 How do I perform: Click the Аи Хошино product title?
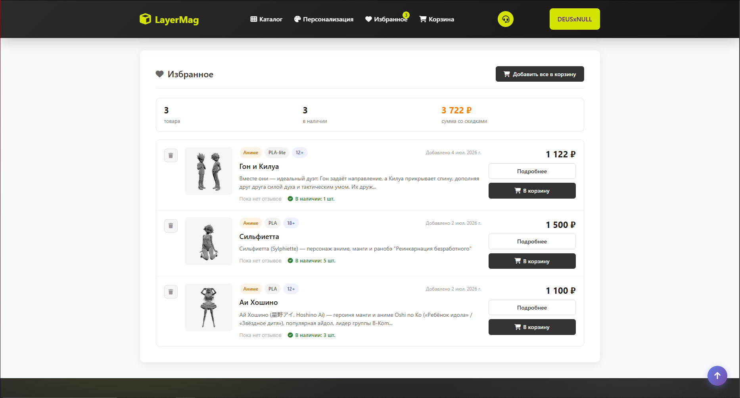coord(259,302)
